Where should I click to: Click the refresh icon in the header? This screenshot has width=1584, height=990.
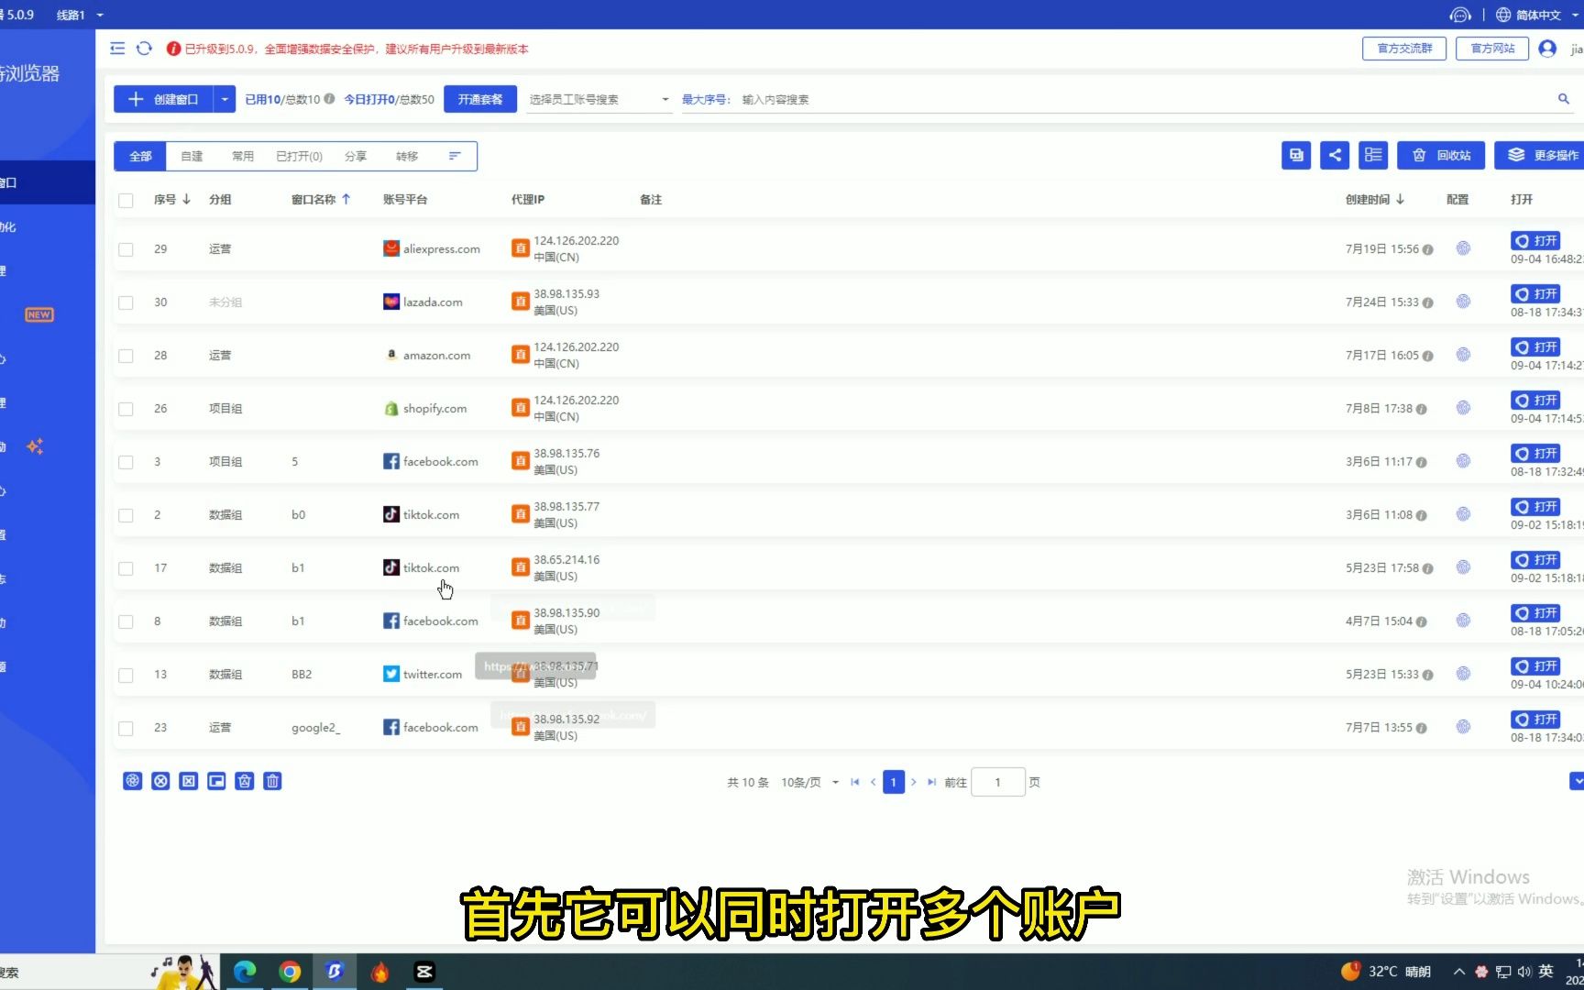144,49
